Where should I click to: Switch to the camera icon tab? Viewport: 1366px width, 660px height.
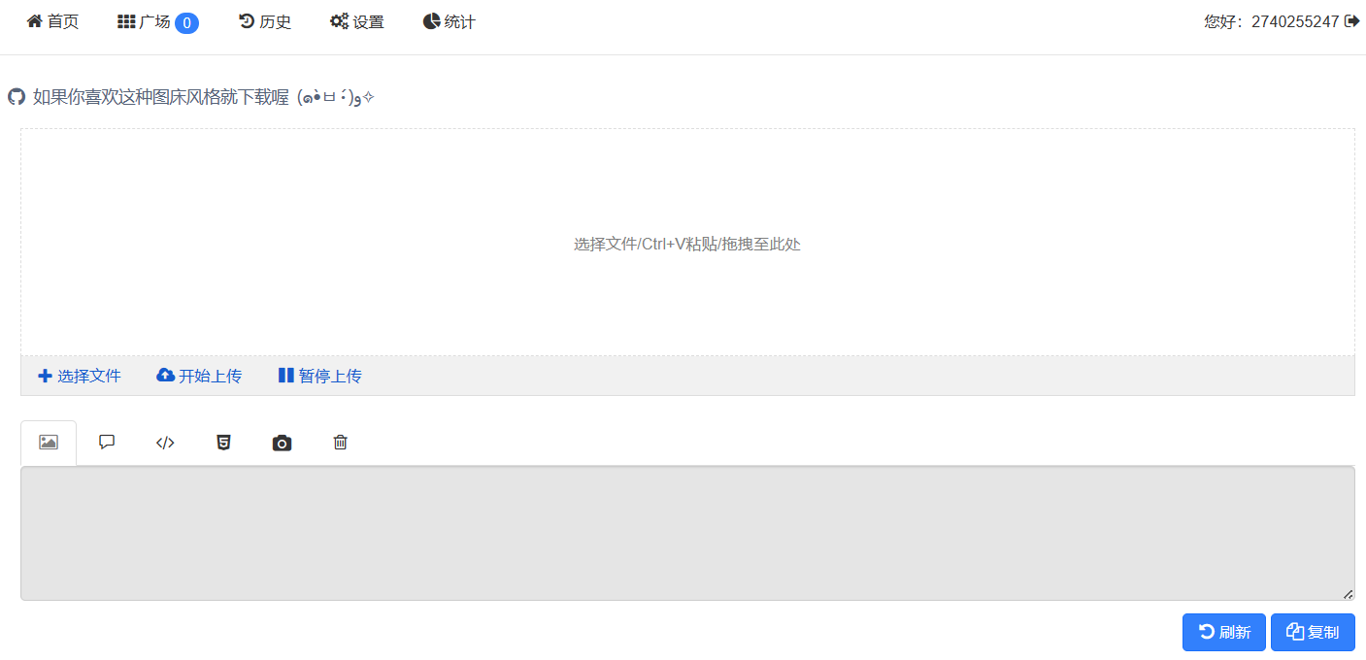[x=282, y=443]
